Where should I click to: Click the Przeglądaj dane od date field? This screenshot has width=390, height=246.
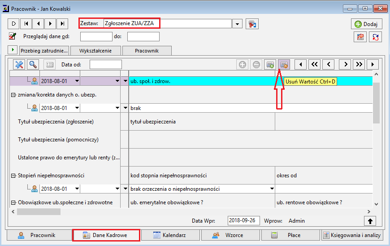click(96, 37)
